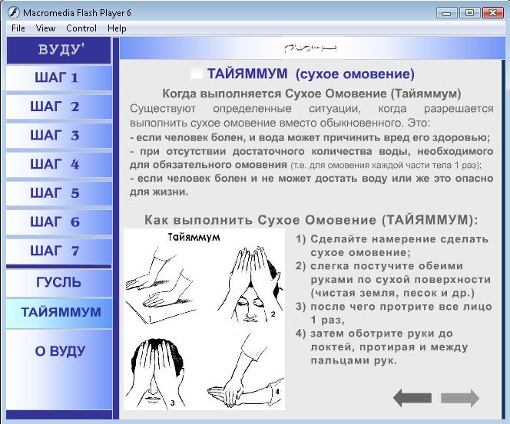The image size is (510, 424).
Task: Open the File menu
Action: pos(18,28)
